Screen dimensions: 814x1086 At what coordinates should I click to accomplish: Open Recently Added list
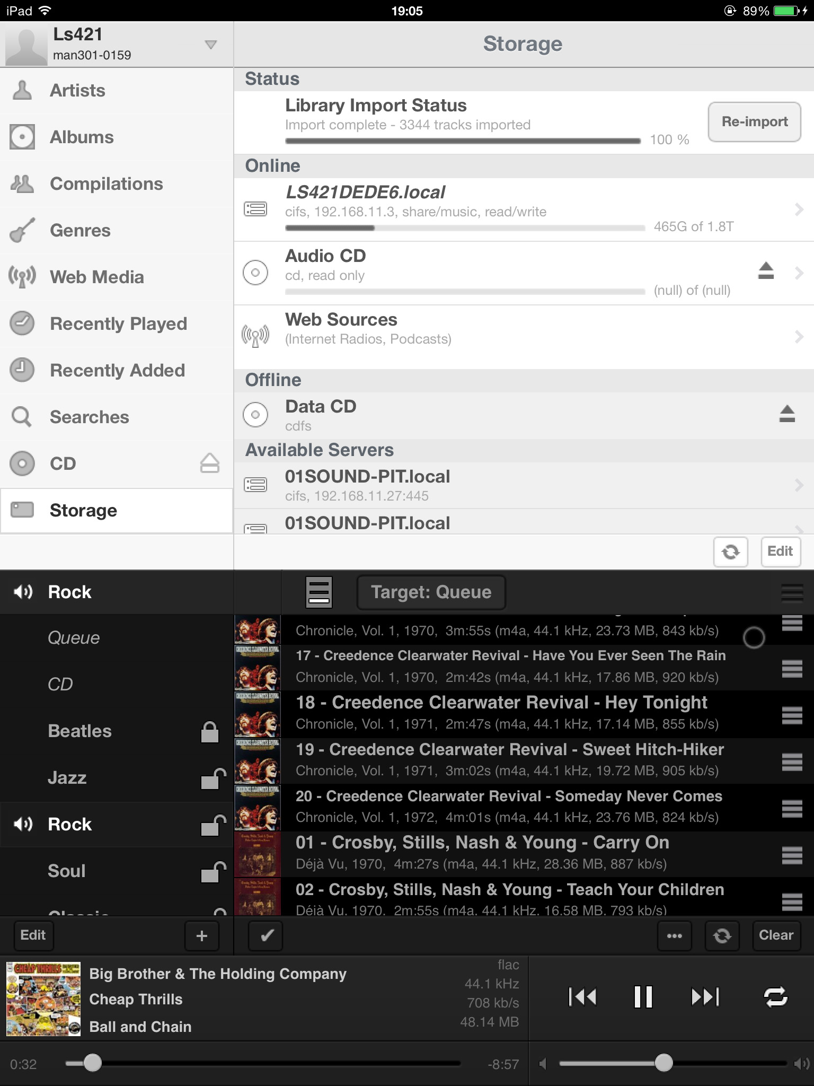pyautogui.click(x=117, y=371)
